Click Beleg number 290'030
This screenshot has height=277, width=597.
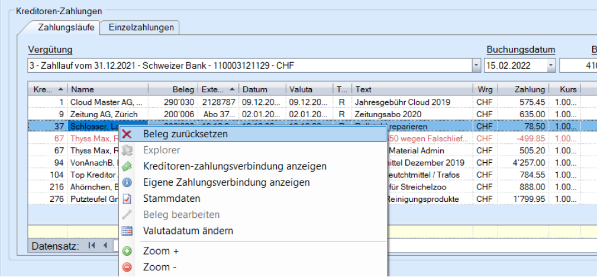(179, 102)
